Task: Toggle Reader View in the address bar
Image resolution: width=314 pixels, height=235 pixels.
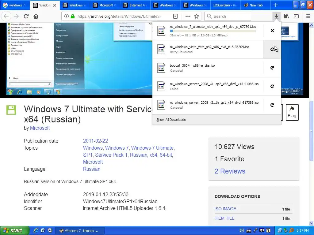Action: [x=175, y=16]
